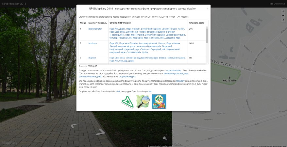Image resolution: width=287 pixels, height=147 pixels.
Task: Zoom out on the map with minus
Action: click(x=283, y=16)
